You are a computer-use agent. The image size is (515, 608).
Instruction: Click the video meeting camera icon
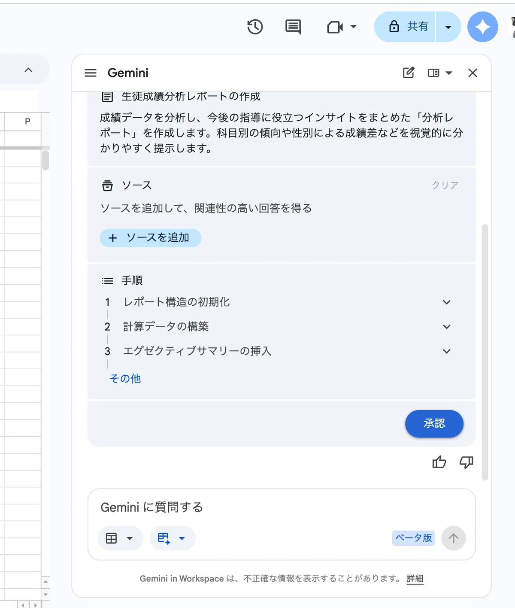(335, 27)
